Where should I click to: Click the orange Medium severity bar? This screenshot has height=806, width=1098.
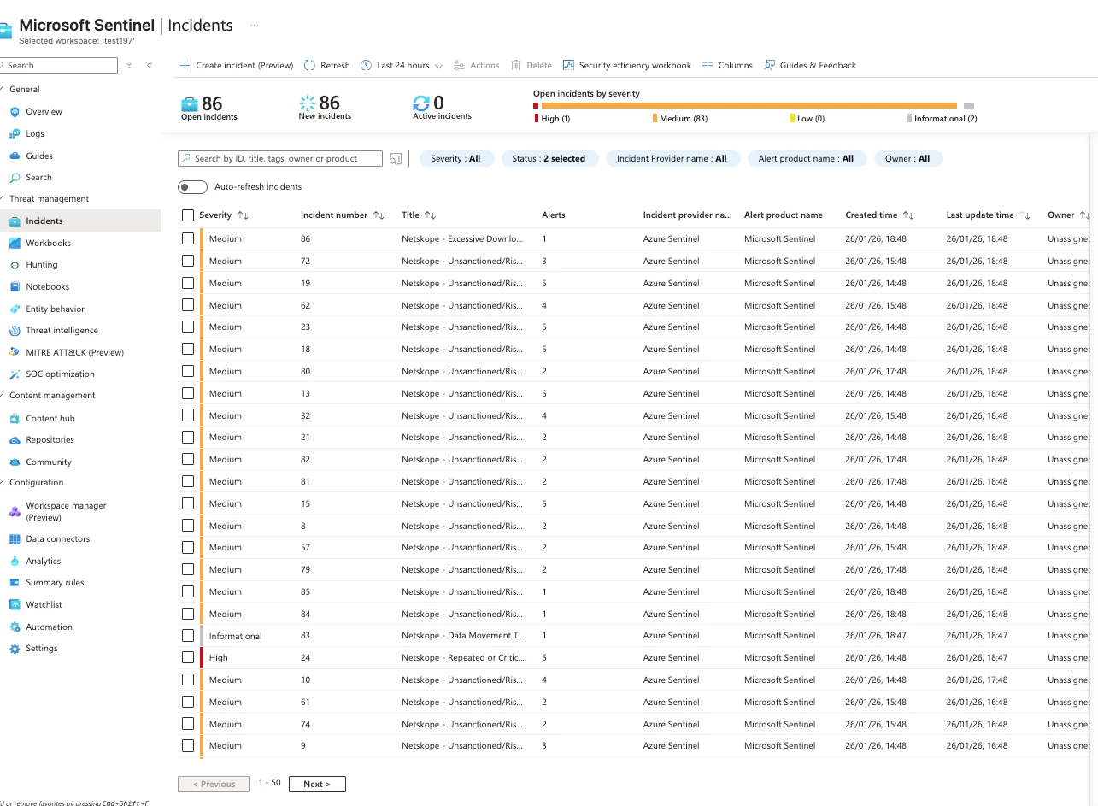point(748,106)
